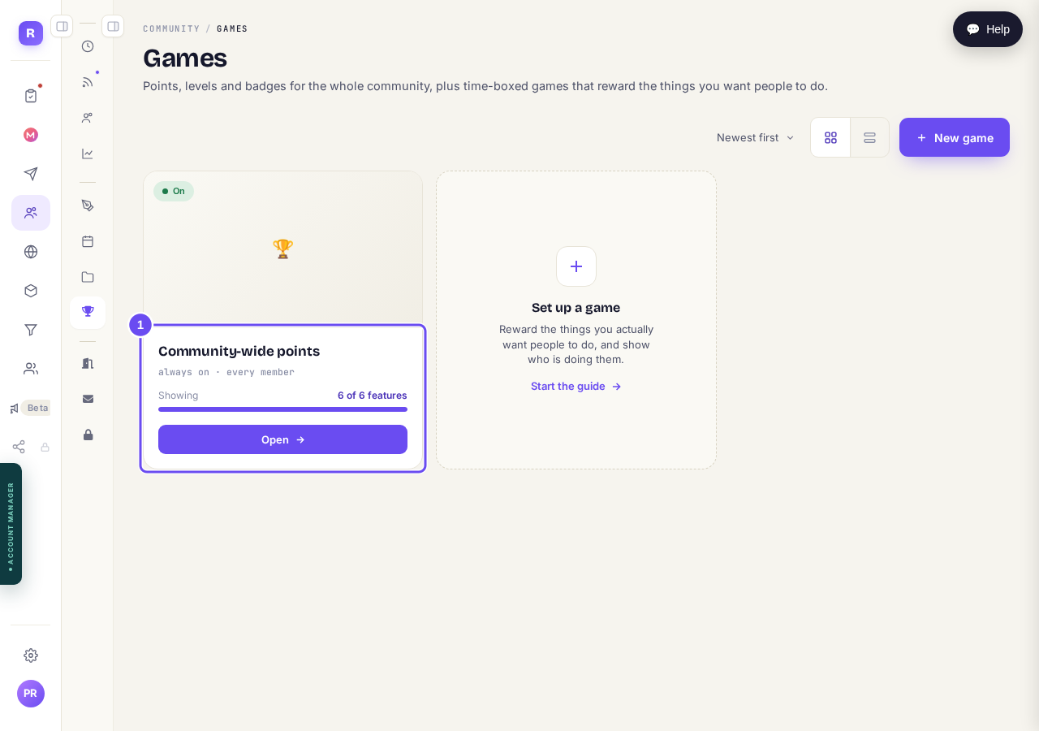Go to Community breadcrumb

171,28
